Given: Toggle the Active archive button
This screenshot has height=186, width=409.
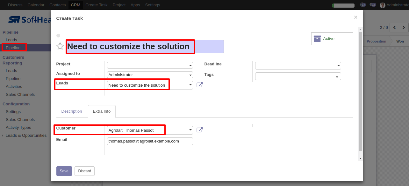Looking at the screenshot, I should [x=332, y=39].
